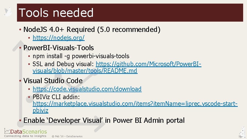Select the 'PowerBI-Visuals-Tools' bullet text

pyautogui.click(x=59, y=48)
